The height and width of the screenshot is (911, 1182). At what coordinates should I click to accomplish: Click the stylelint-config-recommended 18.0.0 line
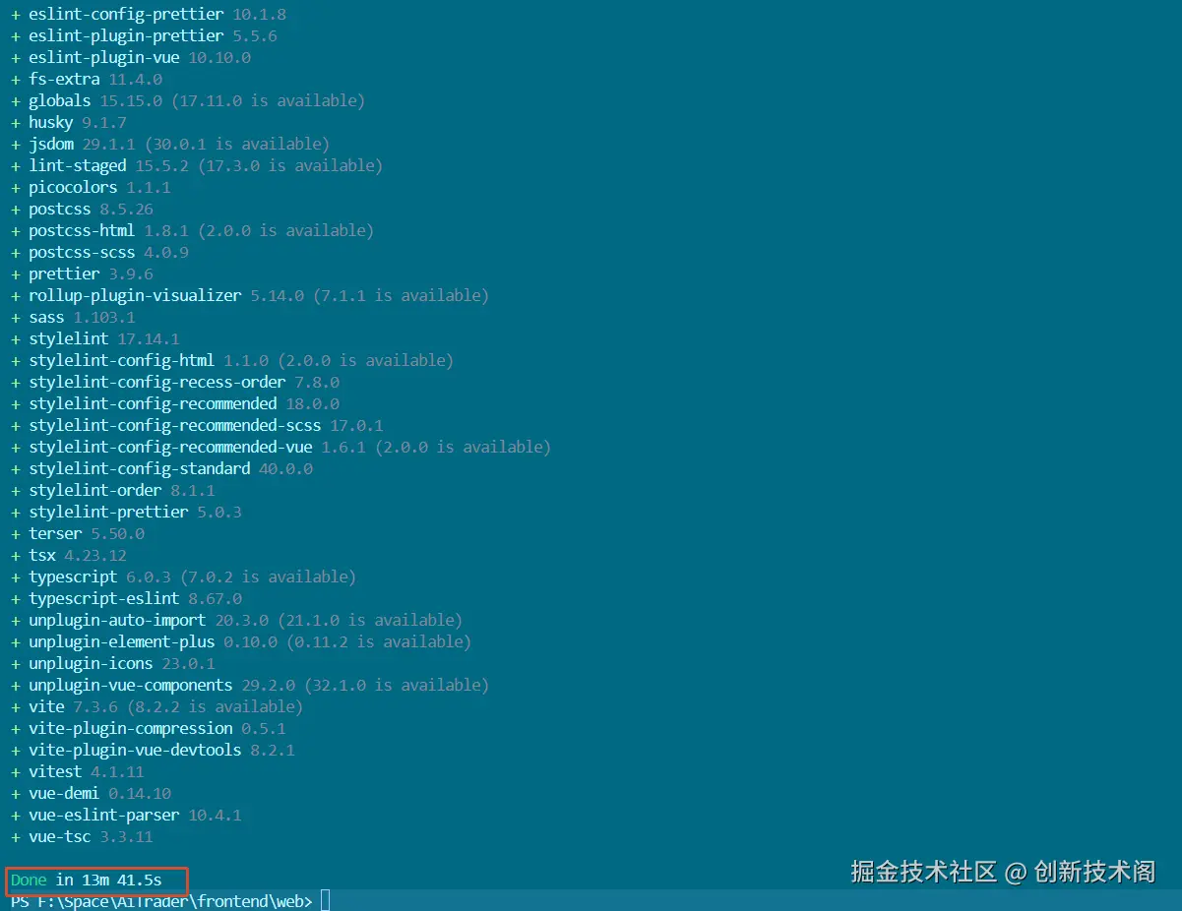pyautogui.click(x=175, y=404)
